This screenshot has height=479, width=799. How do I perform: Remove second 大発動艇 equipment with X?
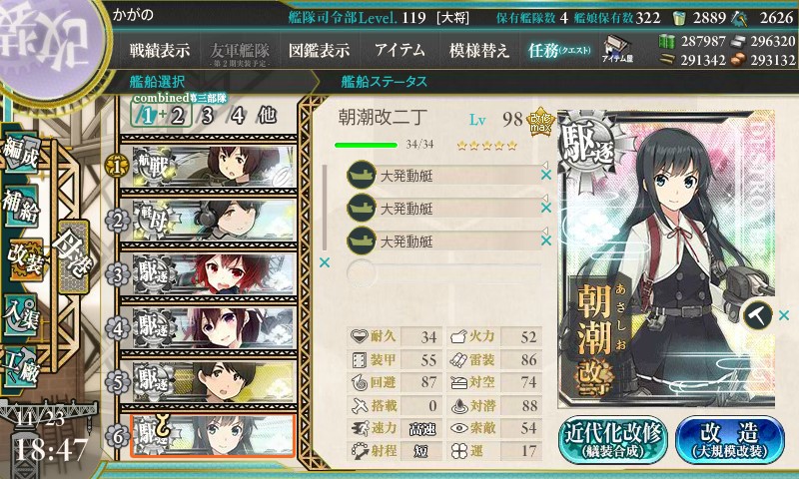click(545, 208)
